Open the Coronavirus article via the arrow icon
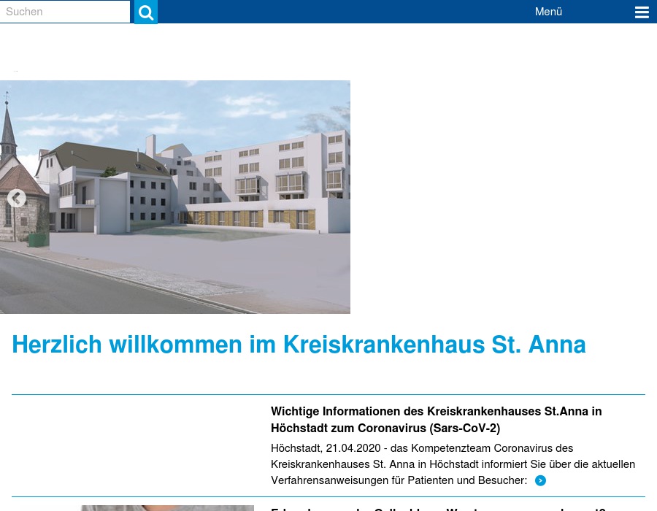Image resolution: width=657 pixels, height=511 pixels. (x=540, y=480)
